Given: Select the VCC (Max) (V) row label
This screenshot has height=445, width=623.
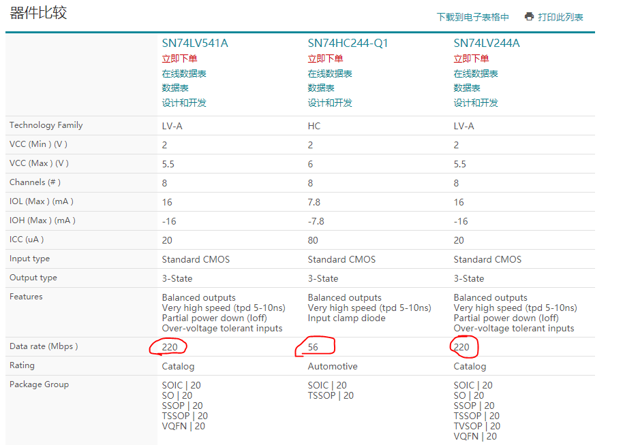Looking at the screenshot, I should [39, 163].
